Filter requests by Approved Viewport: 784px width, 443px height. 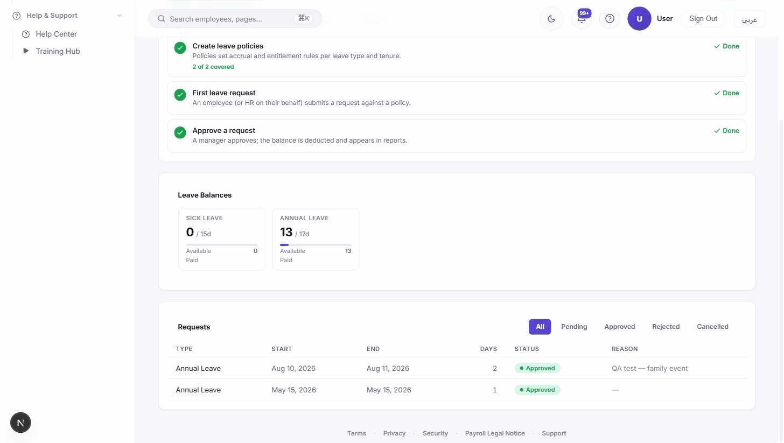click(619, 327)
